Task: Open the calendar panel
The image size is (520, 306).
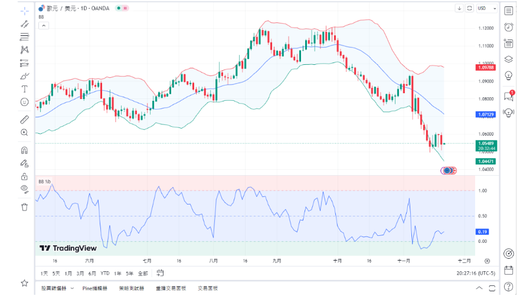Action: (x=508, y=270)
